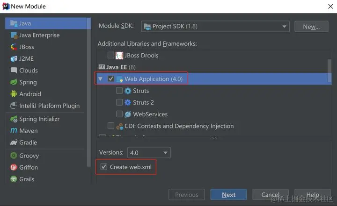Select the J2ME list item text
The height and width of the screenshot is (206, 337).
[26, 58]
